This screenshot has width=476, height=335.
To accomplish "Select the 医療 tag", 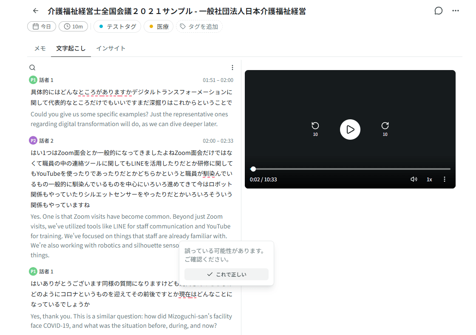I will (159, 27).
